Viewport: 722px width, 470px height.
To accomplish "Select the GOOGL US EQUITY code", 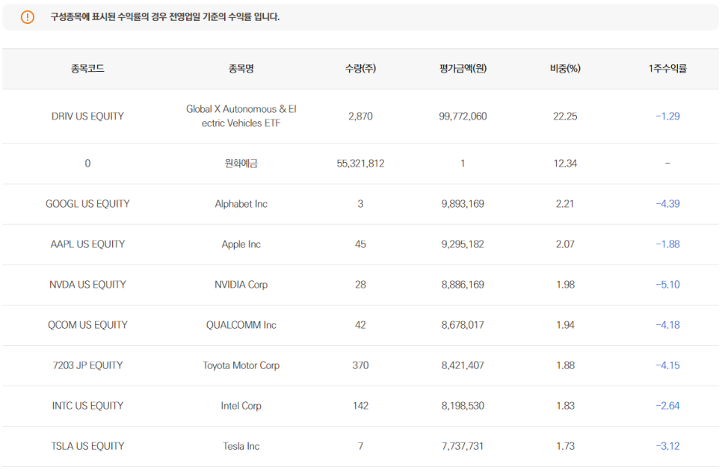I will point(87,203).
